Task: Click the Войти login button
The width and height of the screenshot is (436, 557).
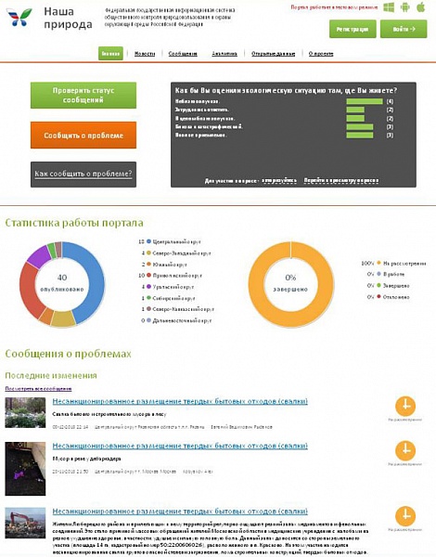Action: 404,29
